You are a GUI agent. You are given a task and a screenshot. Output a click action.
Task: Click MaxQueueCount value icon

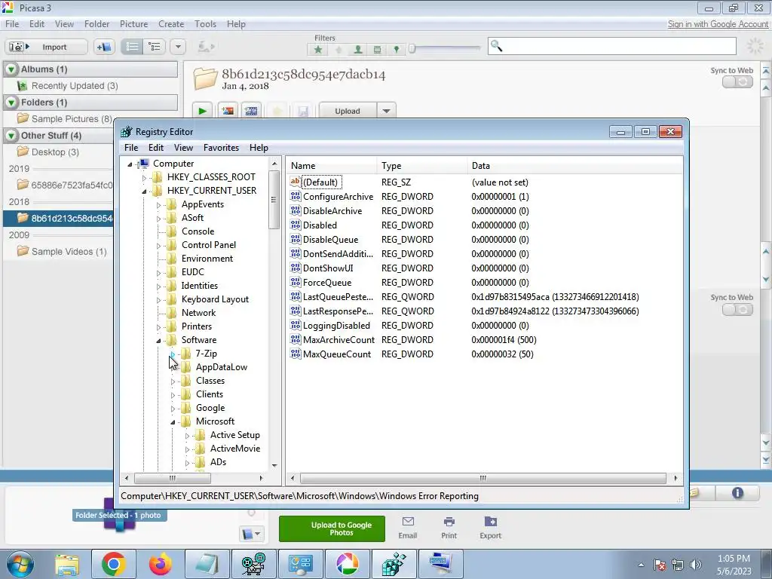click(x=296, y=354)
